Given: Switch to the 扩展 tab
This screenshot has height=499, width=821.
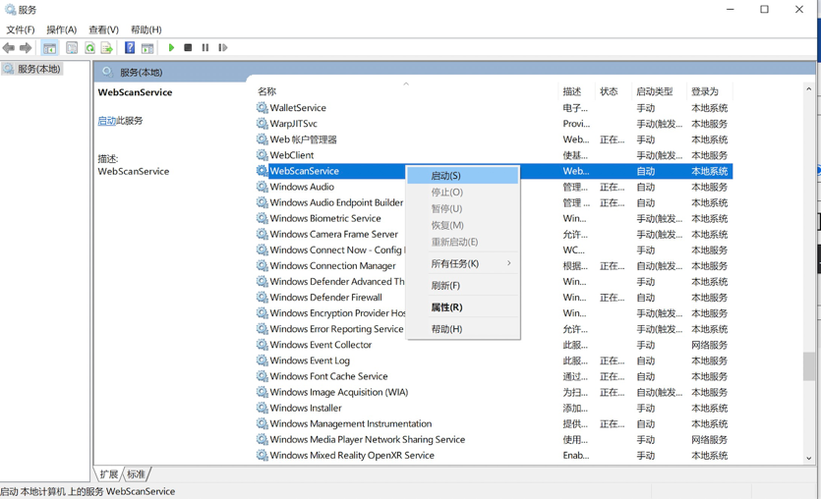Looking at the screenshot, I should pyautogui.click(x=109, y=474).
